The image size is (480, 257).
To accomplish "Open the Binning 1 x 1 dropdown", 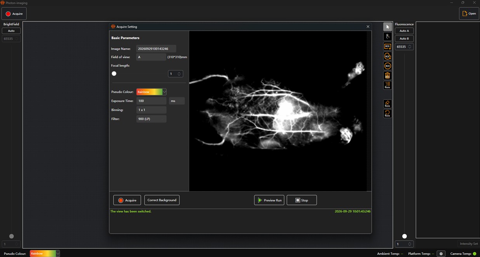I will [x=151, y=110].
